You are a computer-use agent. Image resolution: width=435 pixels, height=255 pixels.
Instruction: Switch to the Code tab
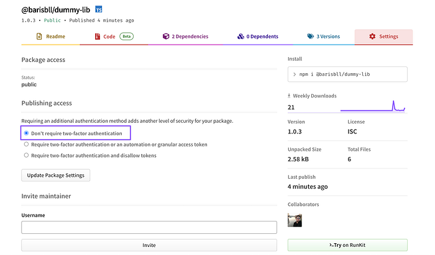(x=114, y=37)
